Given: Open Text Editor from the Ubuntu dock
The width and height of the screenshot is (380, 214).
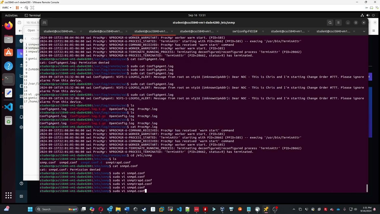Looking at the screenshot, I should (8, 93).
